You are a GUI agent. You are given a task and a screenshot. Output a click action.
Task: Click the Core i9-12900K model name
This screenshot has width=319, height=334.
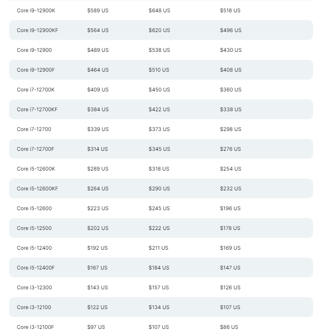tap(36, 11)
